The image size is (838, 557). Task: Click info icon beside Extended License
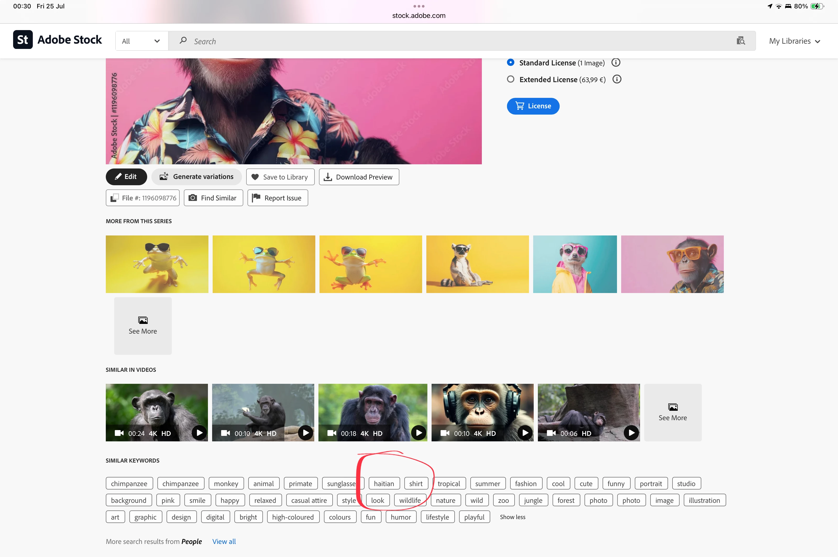(x=617, y=79)
